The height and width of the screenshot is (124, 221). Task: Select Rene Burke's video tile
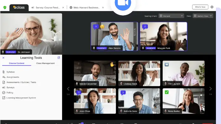[x=184, y=101]
